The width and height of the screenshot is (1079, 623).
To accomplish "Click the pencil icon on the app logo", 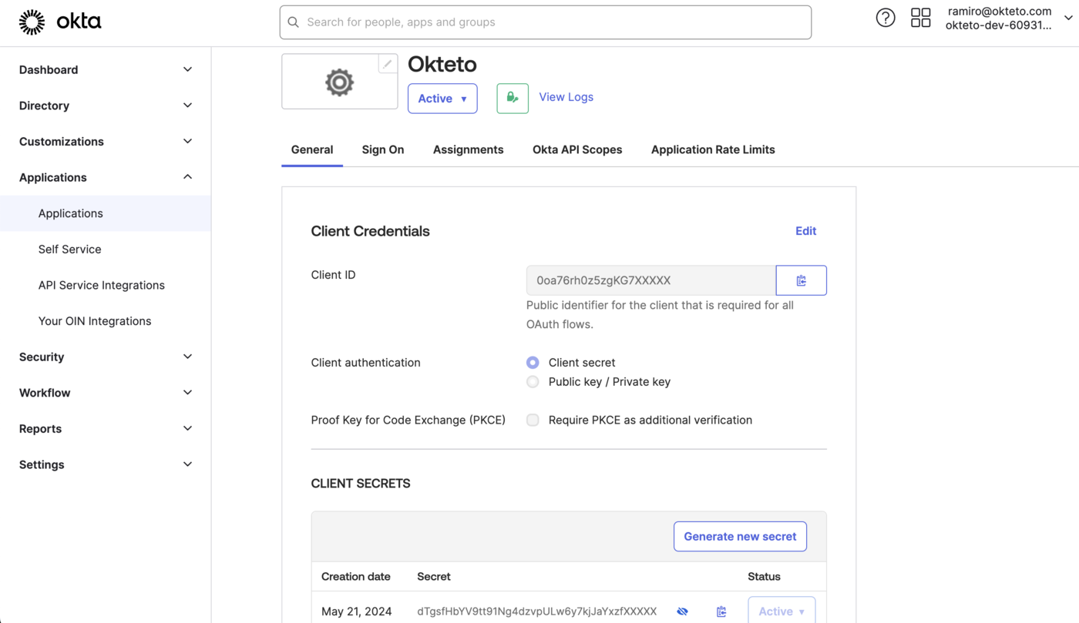I will (387, 63).
